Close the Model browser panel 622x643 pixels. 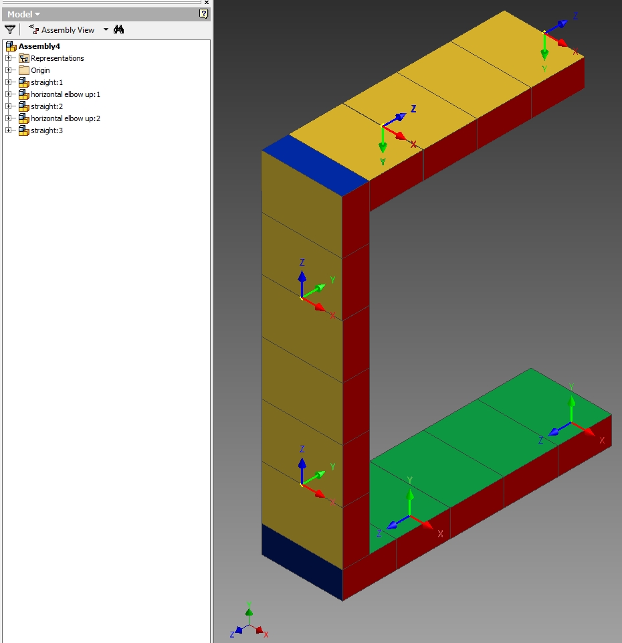pos(207,3)
